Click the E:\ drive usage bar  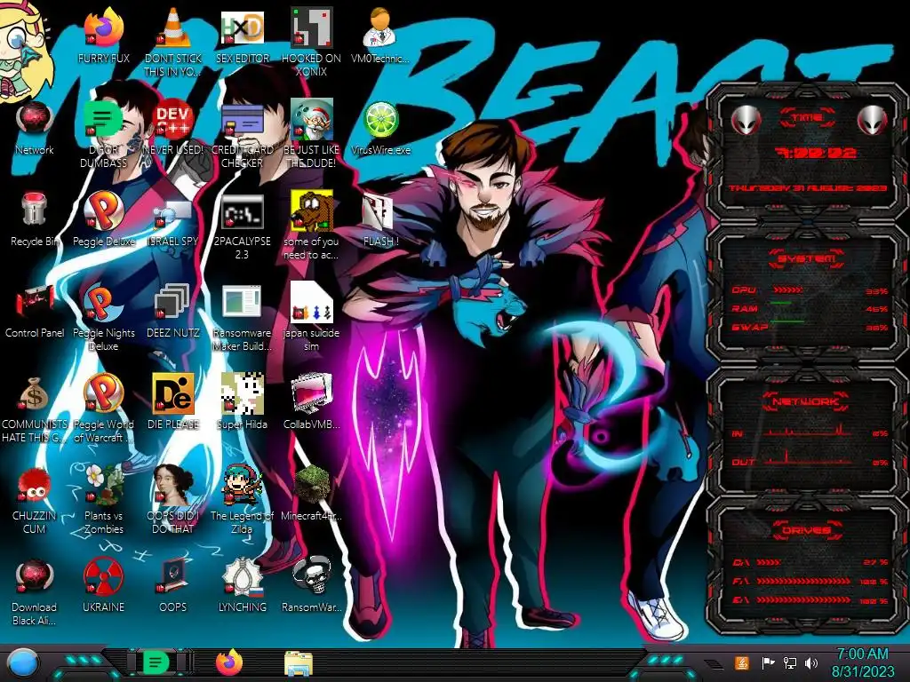(803, 599)
